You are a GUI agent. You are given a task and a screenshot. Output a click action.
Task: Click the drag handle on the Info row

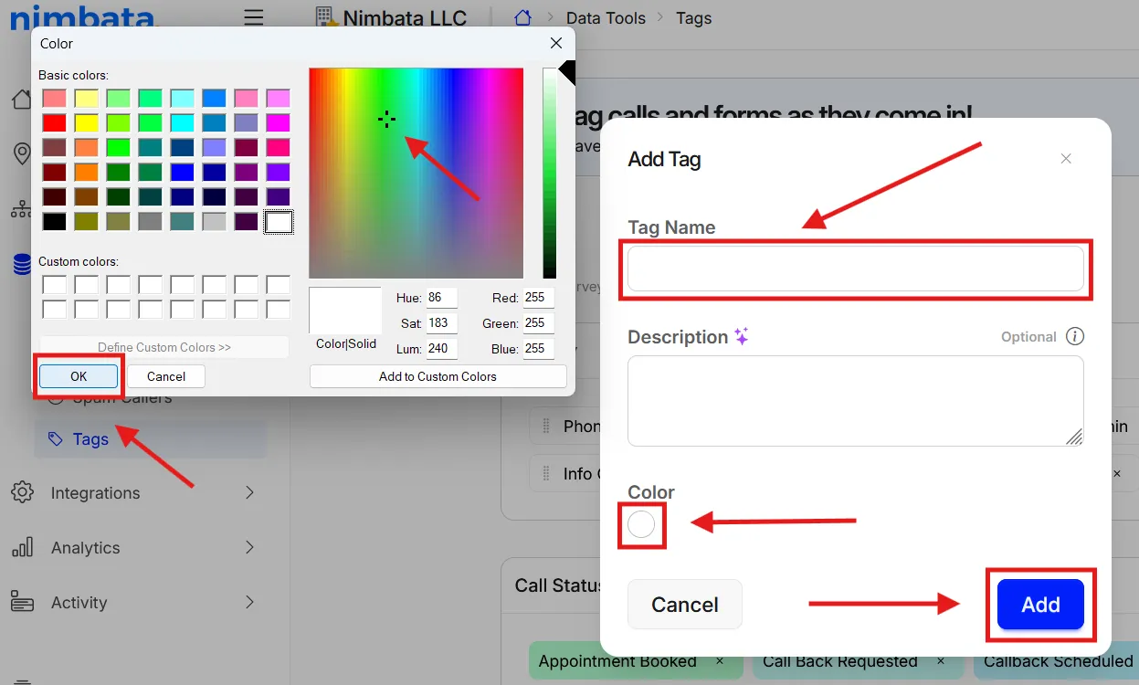point(547,474)
